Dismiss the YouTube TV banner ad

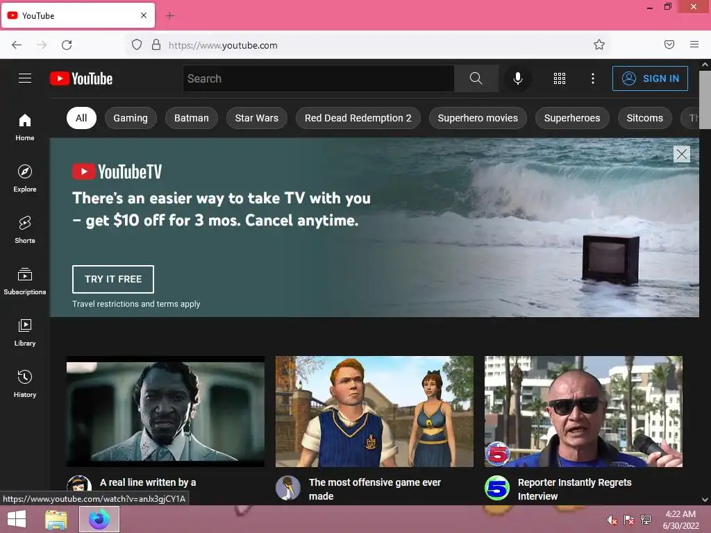[x=682, y=154]
